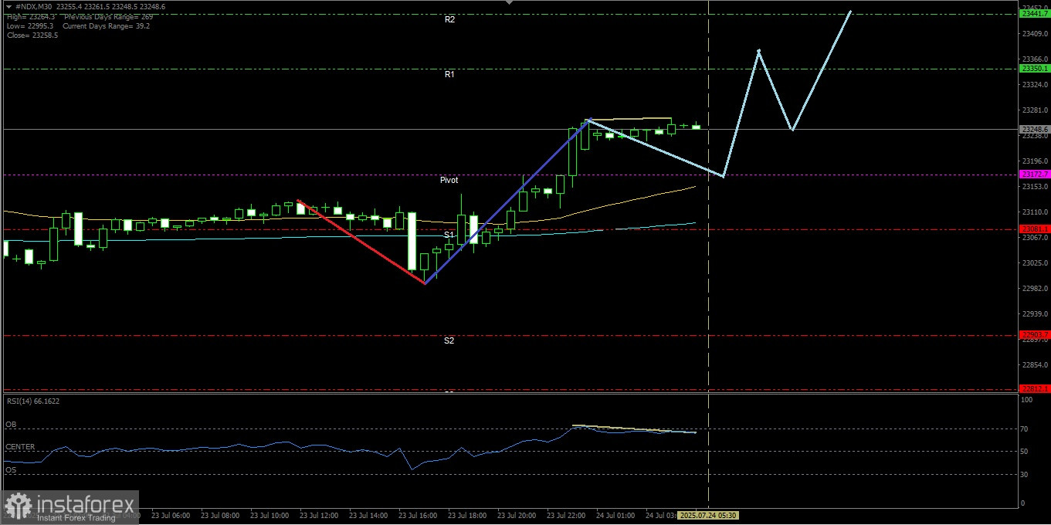
Task: Click the R2 resistance level label
Action: [449, 19]
